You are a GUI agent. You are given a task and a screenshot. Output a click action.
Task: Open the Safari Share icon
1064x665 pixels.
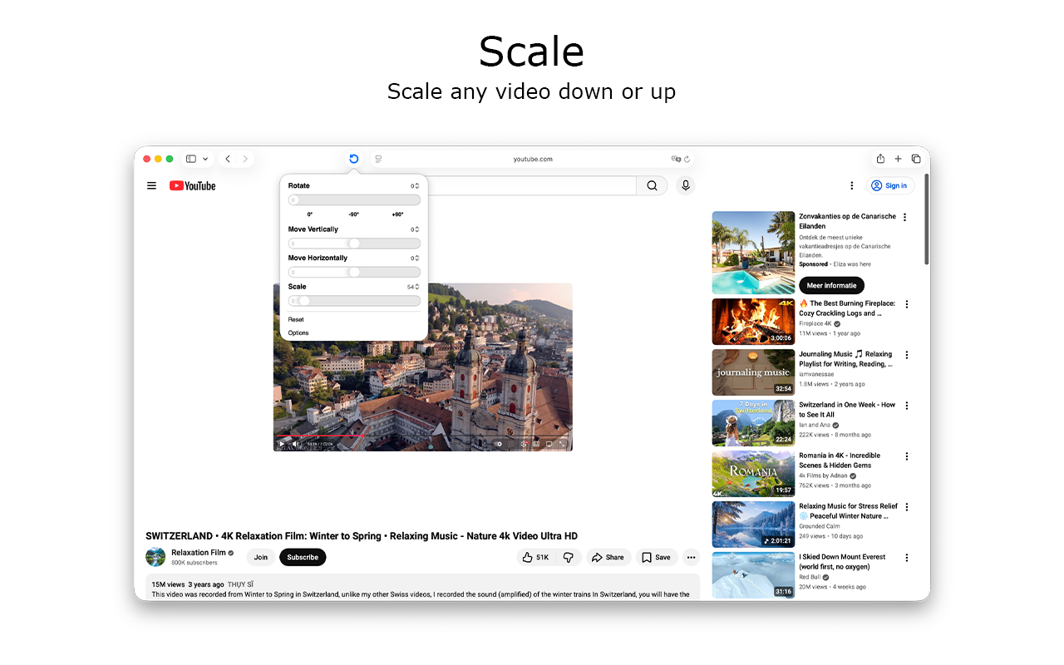tap(880, 159)
